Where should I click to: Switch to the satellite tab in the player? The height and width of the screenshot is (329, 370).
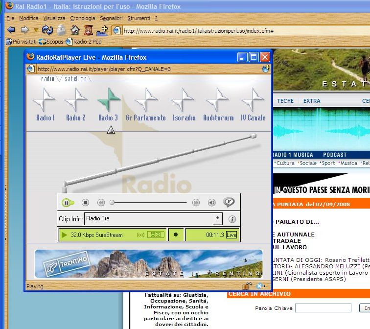tap(75, 79)
